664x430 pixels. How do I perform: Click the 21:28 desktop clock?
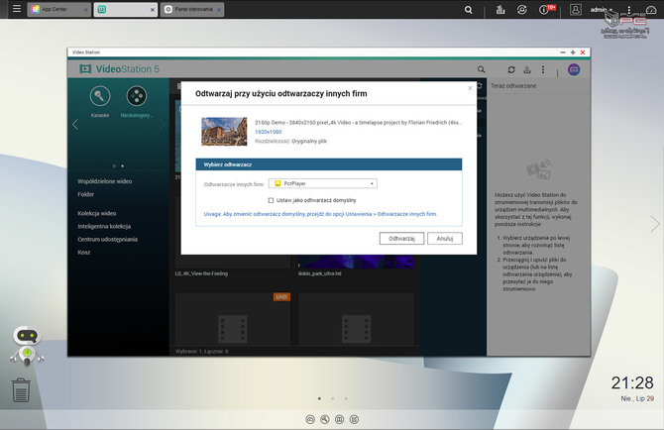point(632,383)
